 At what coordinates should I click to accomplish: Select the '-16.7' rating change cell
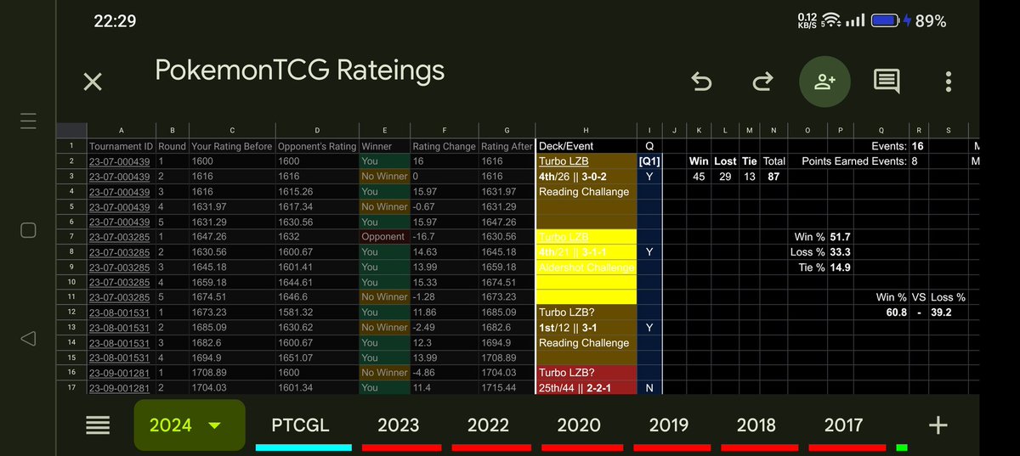444,237
